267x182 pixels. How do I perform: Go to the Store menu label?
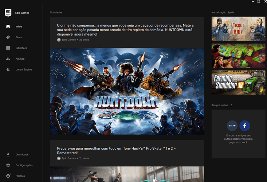[x=19, y=37]
